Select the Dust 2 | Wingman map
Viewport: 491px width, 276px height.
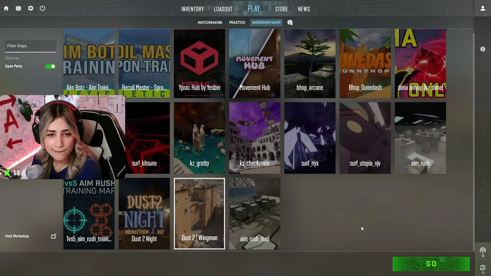(x=199, y=214)
